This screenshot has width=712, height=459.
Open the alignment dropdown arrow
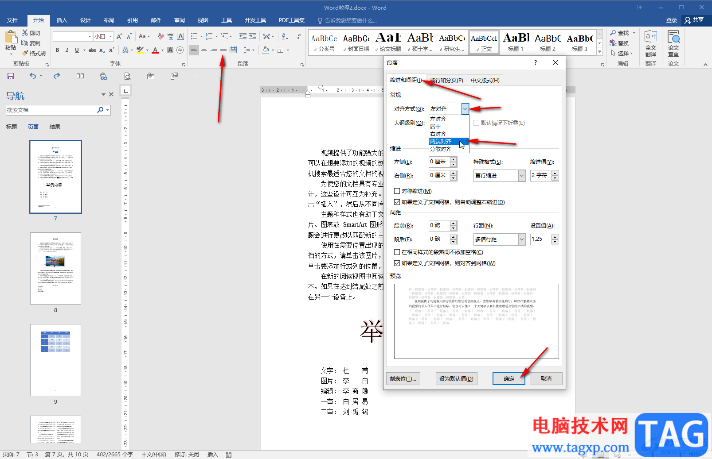(465, 108)
